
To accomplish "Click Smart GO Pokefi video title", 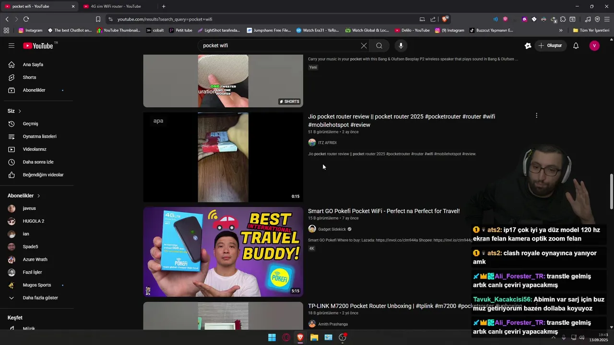I will (384, 211).
